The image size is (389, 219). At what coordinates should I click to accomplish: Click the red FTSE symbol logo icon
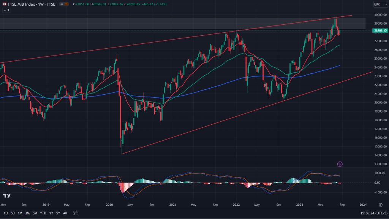tap(4, 4)
